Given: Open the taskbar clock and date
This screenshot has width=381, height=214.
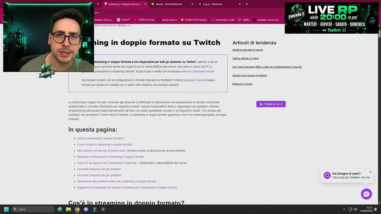Looking at the screenshot, I should click(367, 209).
